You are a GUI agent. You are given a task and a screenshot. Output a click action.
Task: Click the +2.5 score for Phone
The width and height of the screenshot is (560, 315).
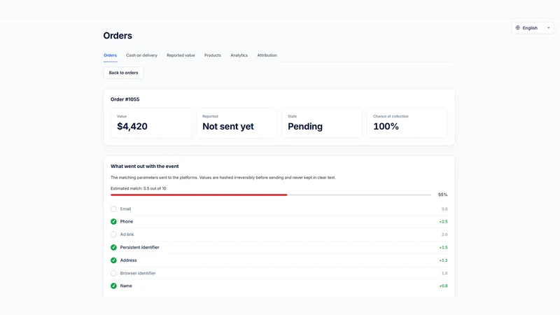[443, 222]
